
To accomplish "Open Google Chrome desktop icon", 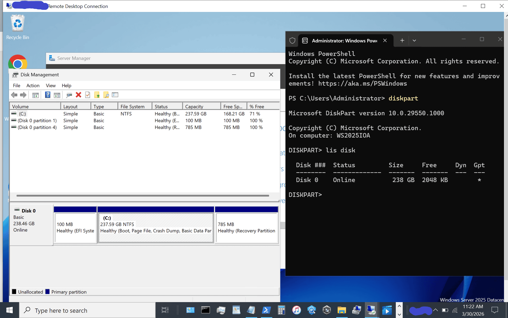I will tap(18, 63).
